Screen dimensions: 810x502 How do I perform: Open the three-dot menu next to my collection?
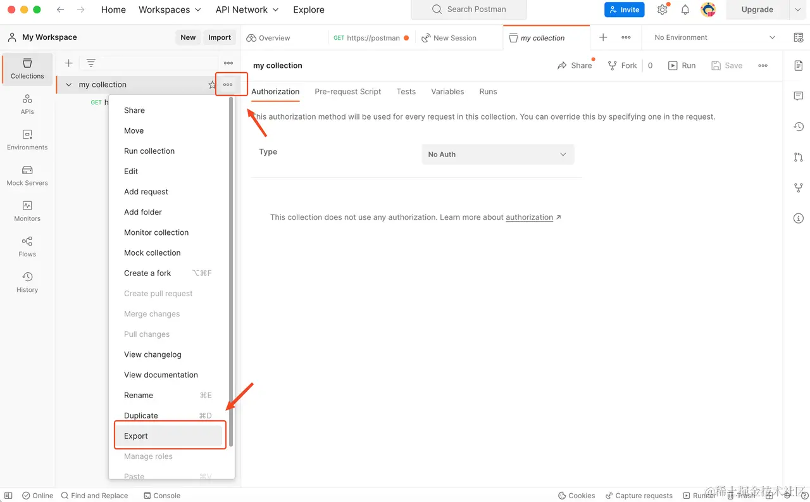[x=228, y=85]
